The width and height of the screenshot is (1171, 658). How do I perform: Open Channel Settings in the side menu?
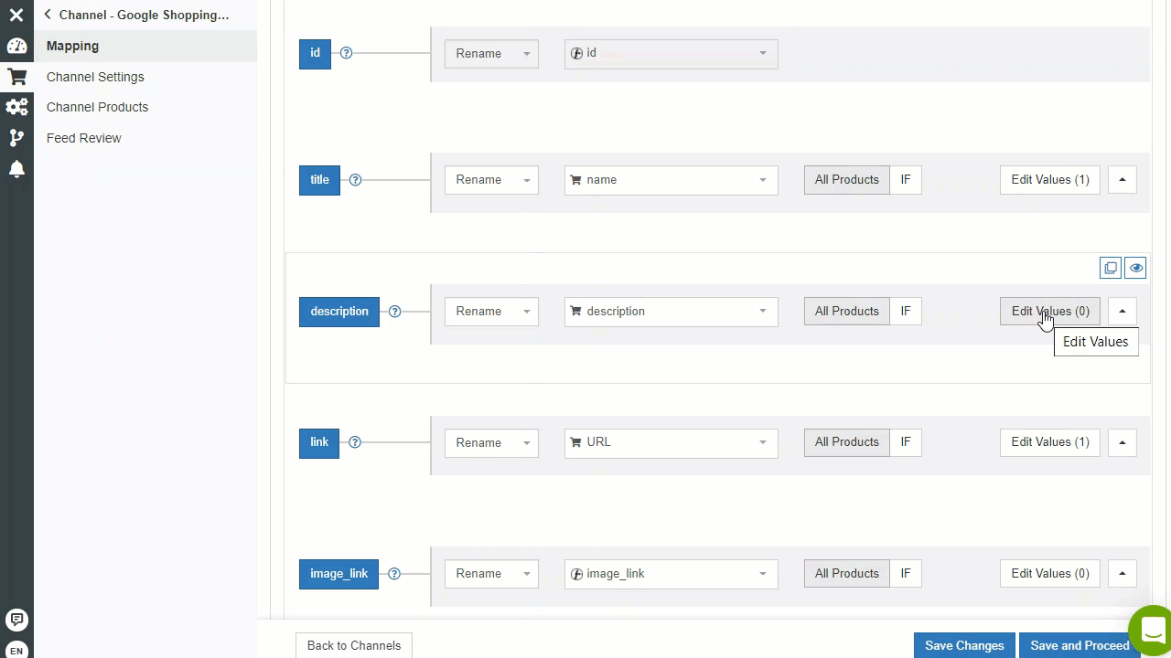95,77
